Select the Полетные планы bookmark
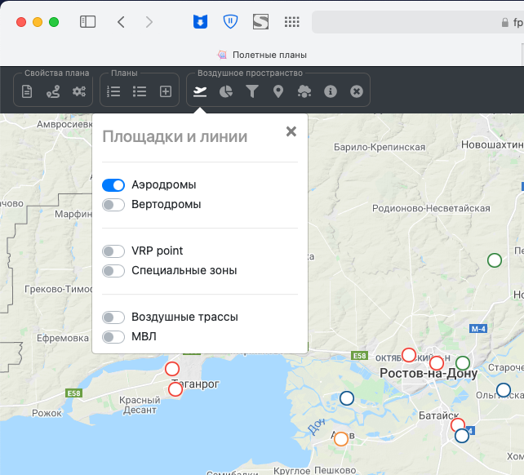524x475 pixels. click(x=262, y=55)
